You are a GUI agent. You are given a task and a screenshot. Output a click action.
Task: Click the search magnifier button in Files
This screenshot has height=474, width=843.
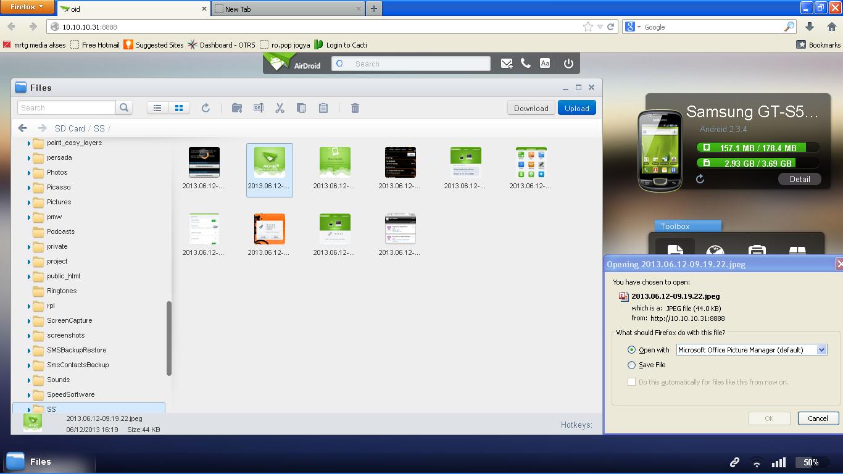pyautogui.click(x=124, y=107)
